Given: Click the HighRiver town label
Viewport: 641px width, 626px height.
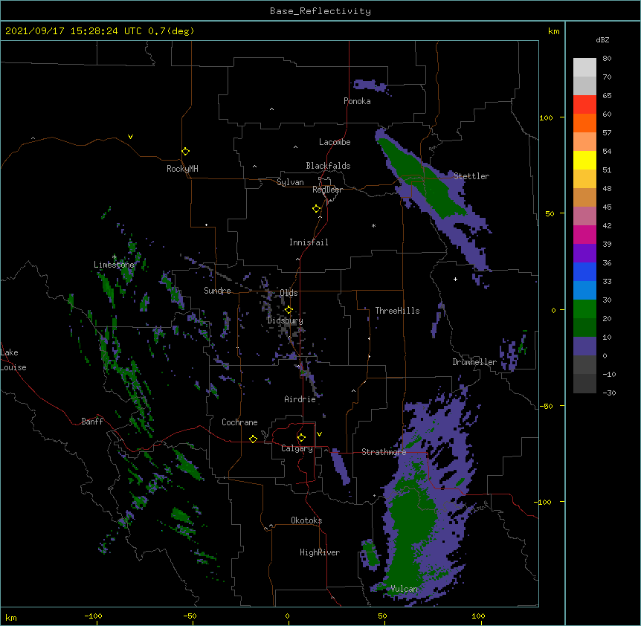Looking at the screenshot, I should 320,552.
